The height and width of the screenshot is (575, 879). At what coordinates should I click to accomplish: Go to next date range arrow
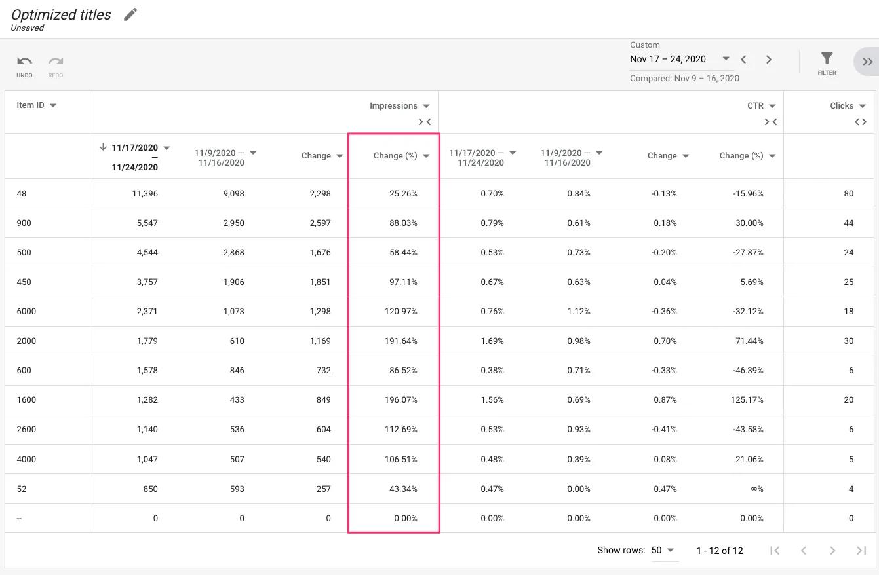[769, 60]
